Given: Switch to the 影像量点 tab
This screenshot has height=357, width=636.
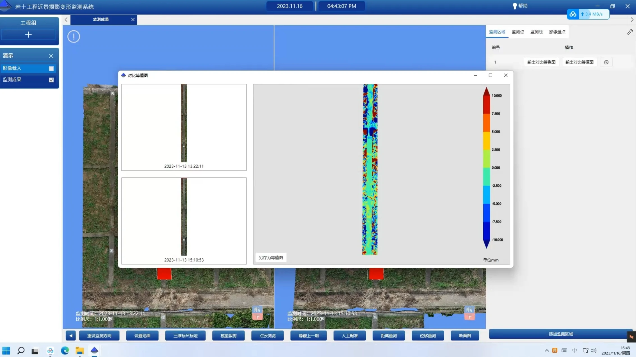Looking at the screenshot, I should pyautogui.click(x=557, y=32).
